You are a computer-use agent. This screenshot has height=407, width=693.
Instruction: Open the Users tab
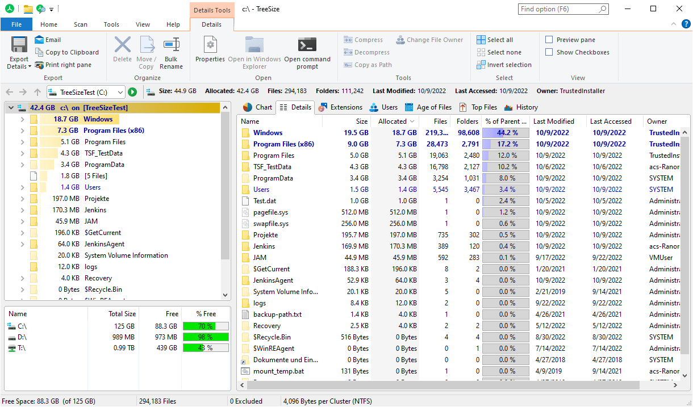[383, 107]
